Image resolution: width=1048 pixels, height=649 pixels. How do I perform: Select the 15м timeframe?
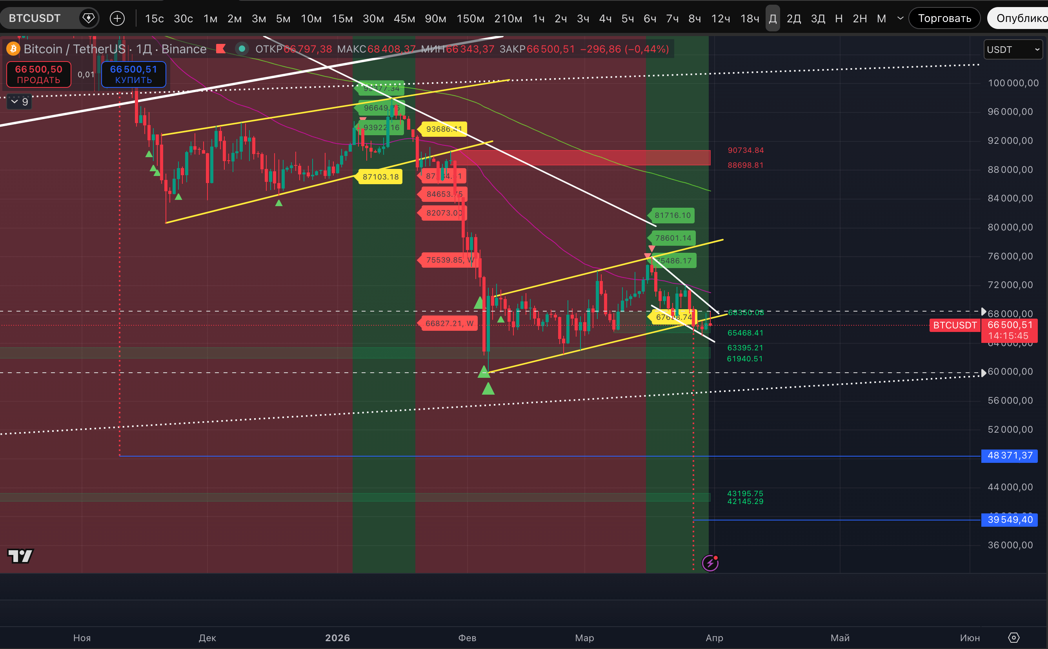(x=342, y=18)
